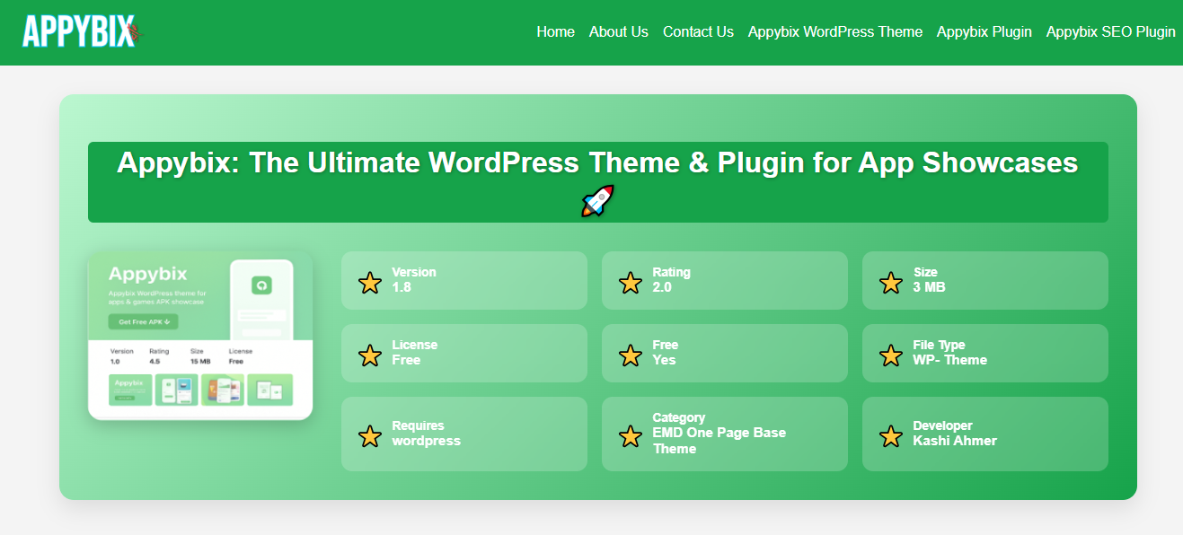Open the Contact Us page

[698, 32]
